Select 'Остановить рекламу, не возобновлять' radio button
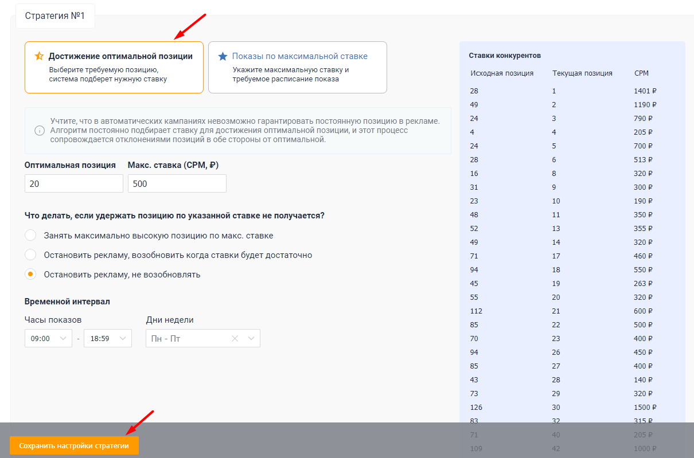This screenshot has width=694, height=458. pyautogui.click(x=30, y=275)
